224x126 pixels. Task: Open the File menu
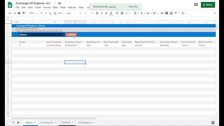click(17, 7)
